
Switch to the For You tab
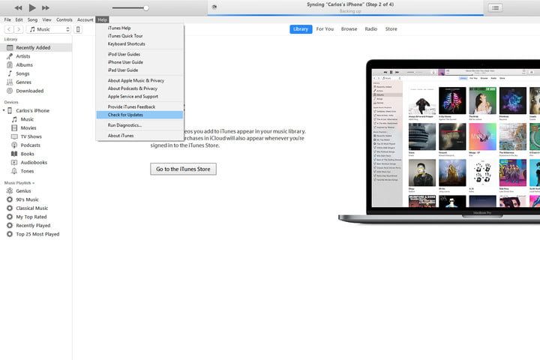point(325,29)
